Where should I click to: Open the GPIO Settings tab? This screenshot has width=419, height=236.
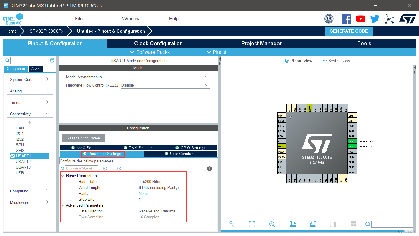pyautogui.click(x=190, y=148)
